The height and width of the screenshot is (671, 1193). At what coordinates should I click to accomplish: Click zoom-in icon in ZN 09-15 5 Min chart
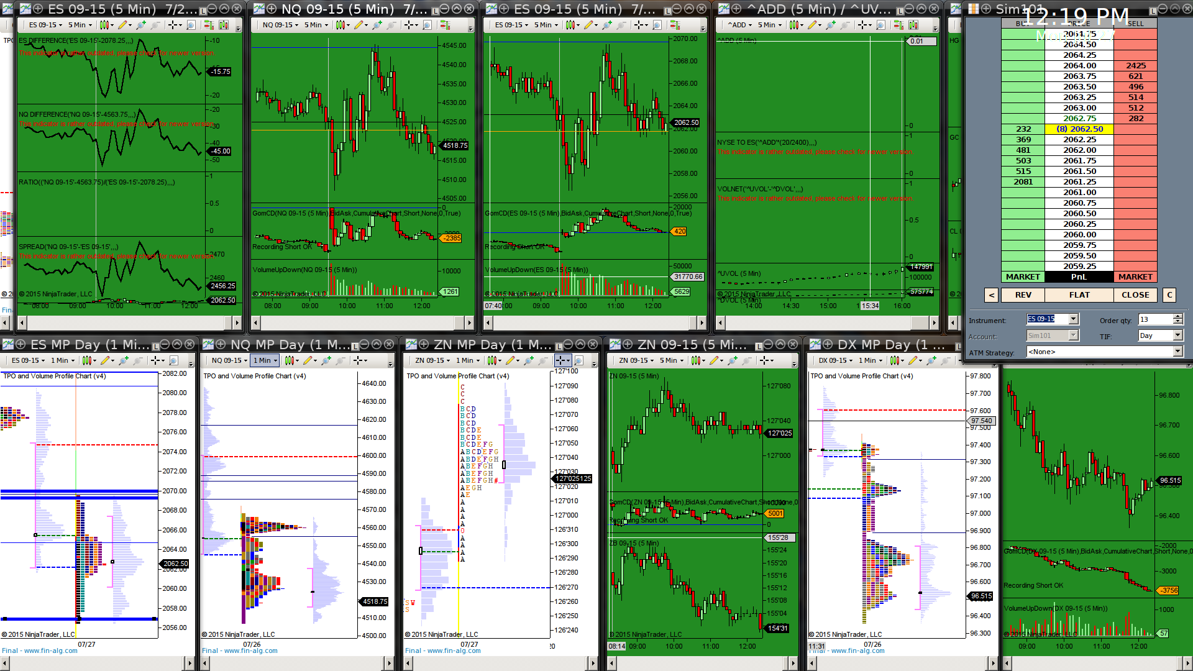click(733, 360)
